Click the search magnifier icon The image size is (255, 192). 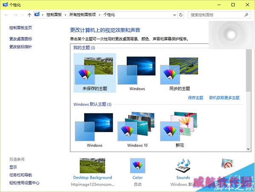(246, 15)
